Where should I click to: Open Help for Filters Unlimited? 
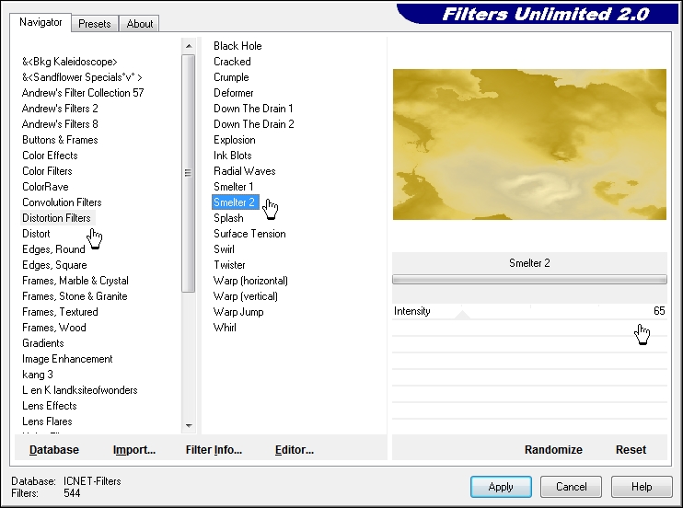pyautogui.click(x=642, y=487)
